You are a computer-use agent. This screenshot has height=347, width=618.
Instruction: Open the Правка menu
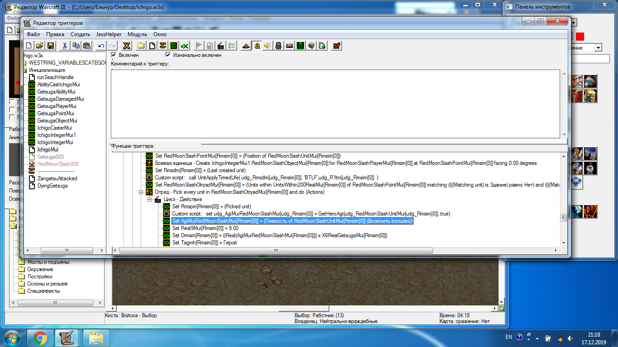pyautogui.click(x=55, y=34)
